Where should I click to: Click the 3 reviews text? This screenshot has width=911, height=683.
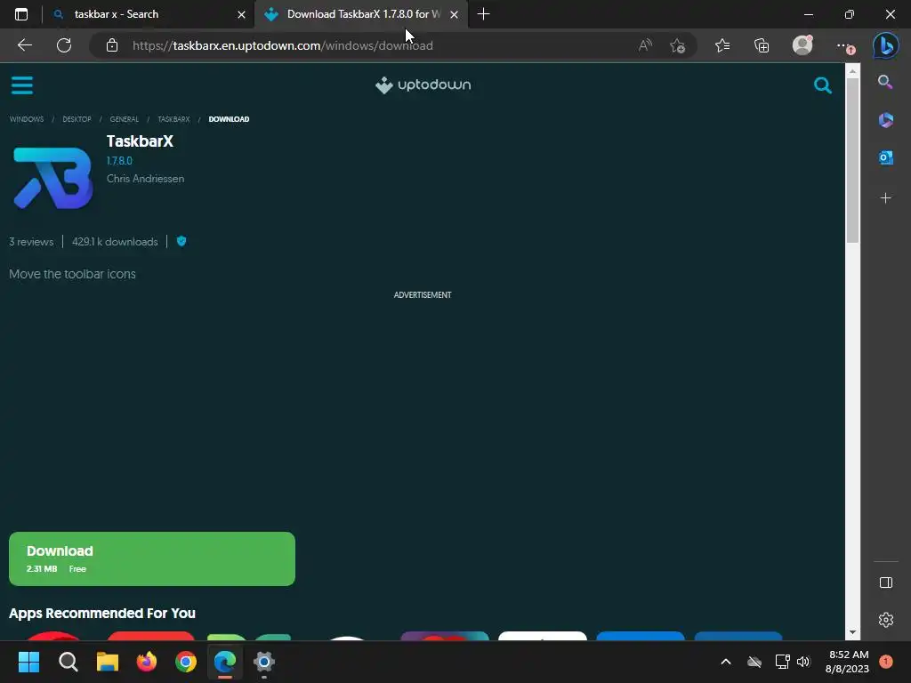click(x=31, y=242)
